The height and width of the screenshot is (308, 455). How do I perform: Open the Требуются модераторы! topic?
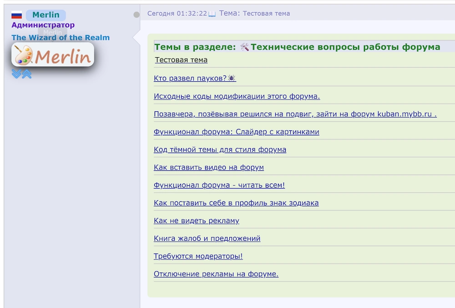pos(198,256)
